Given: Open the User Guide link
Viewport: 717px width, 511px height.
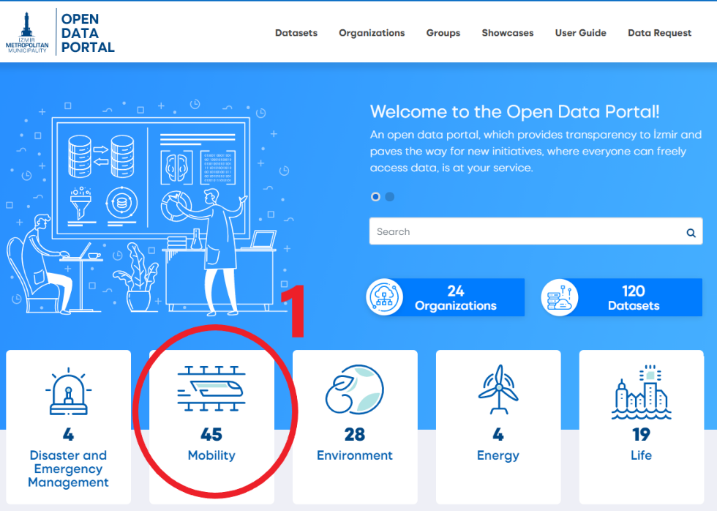Looking at the screenshot, I should [580, 33].
